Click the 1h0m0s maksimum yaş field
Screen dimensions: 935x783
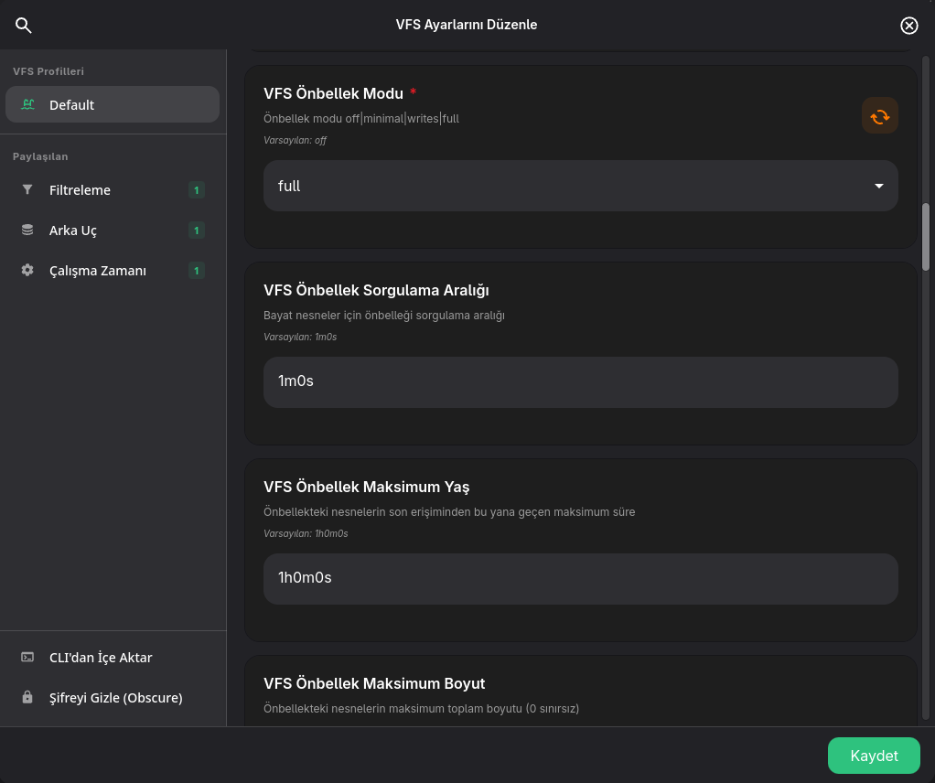point(580,579)
